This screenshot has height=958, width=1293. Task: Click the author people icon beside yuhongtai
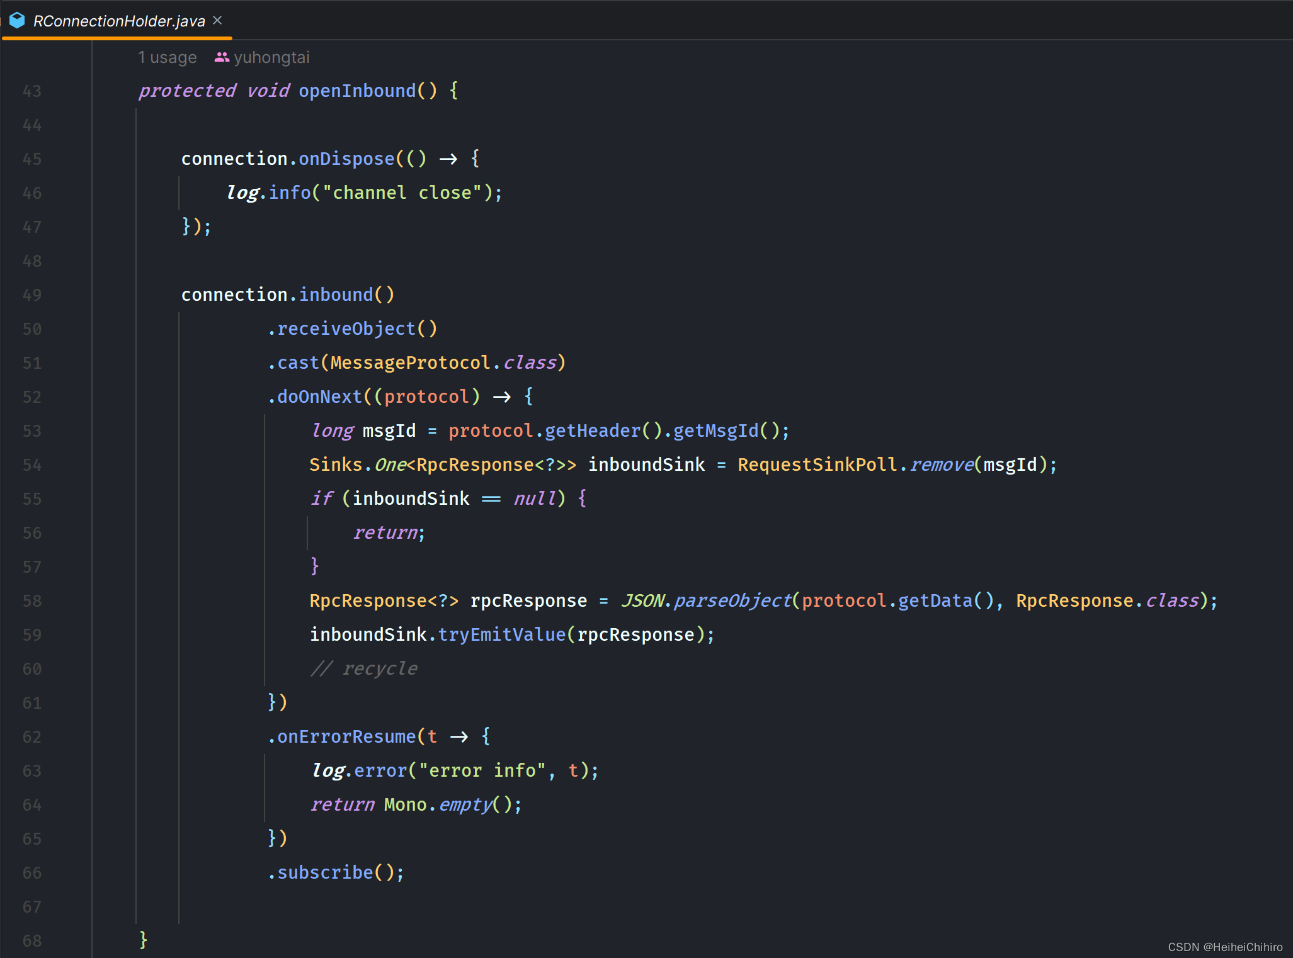tap(222, 57)
